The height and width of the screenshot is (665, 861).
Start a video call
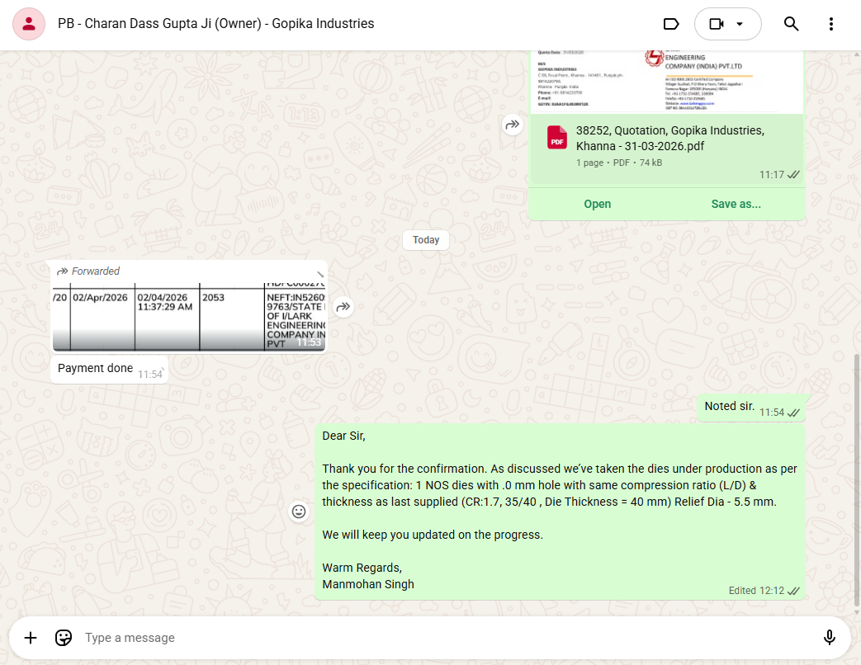coord(717,24)
